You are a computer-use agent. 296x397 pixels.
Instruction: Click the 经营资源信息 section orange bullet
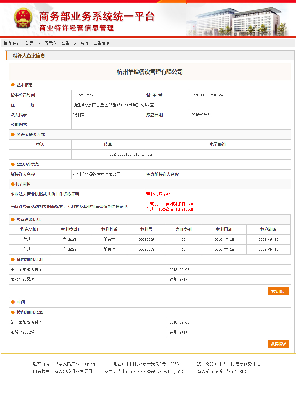click(13, 219)
